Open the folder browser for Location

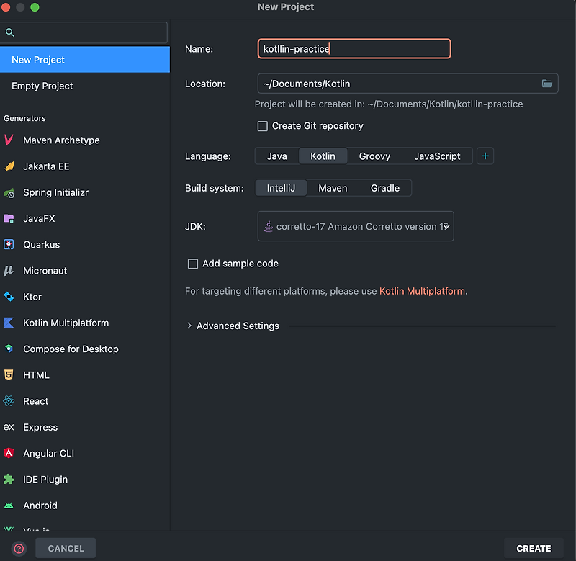pos(547,84)
